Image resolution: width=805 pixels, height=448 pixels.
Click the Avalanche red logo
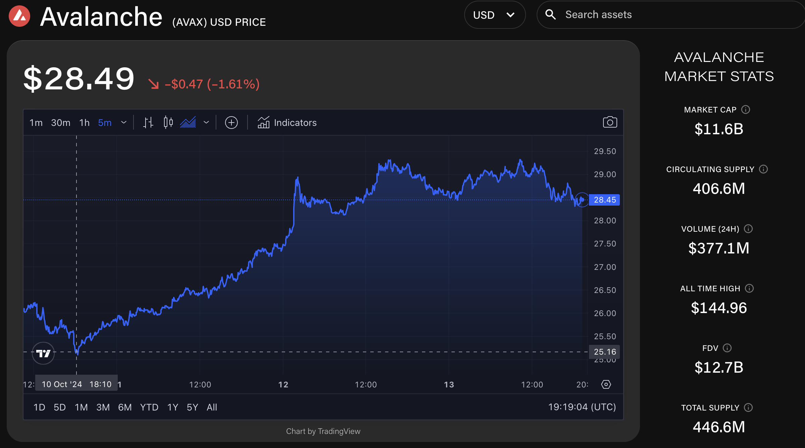[x=19, y=16]
